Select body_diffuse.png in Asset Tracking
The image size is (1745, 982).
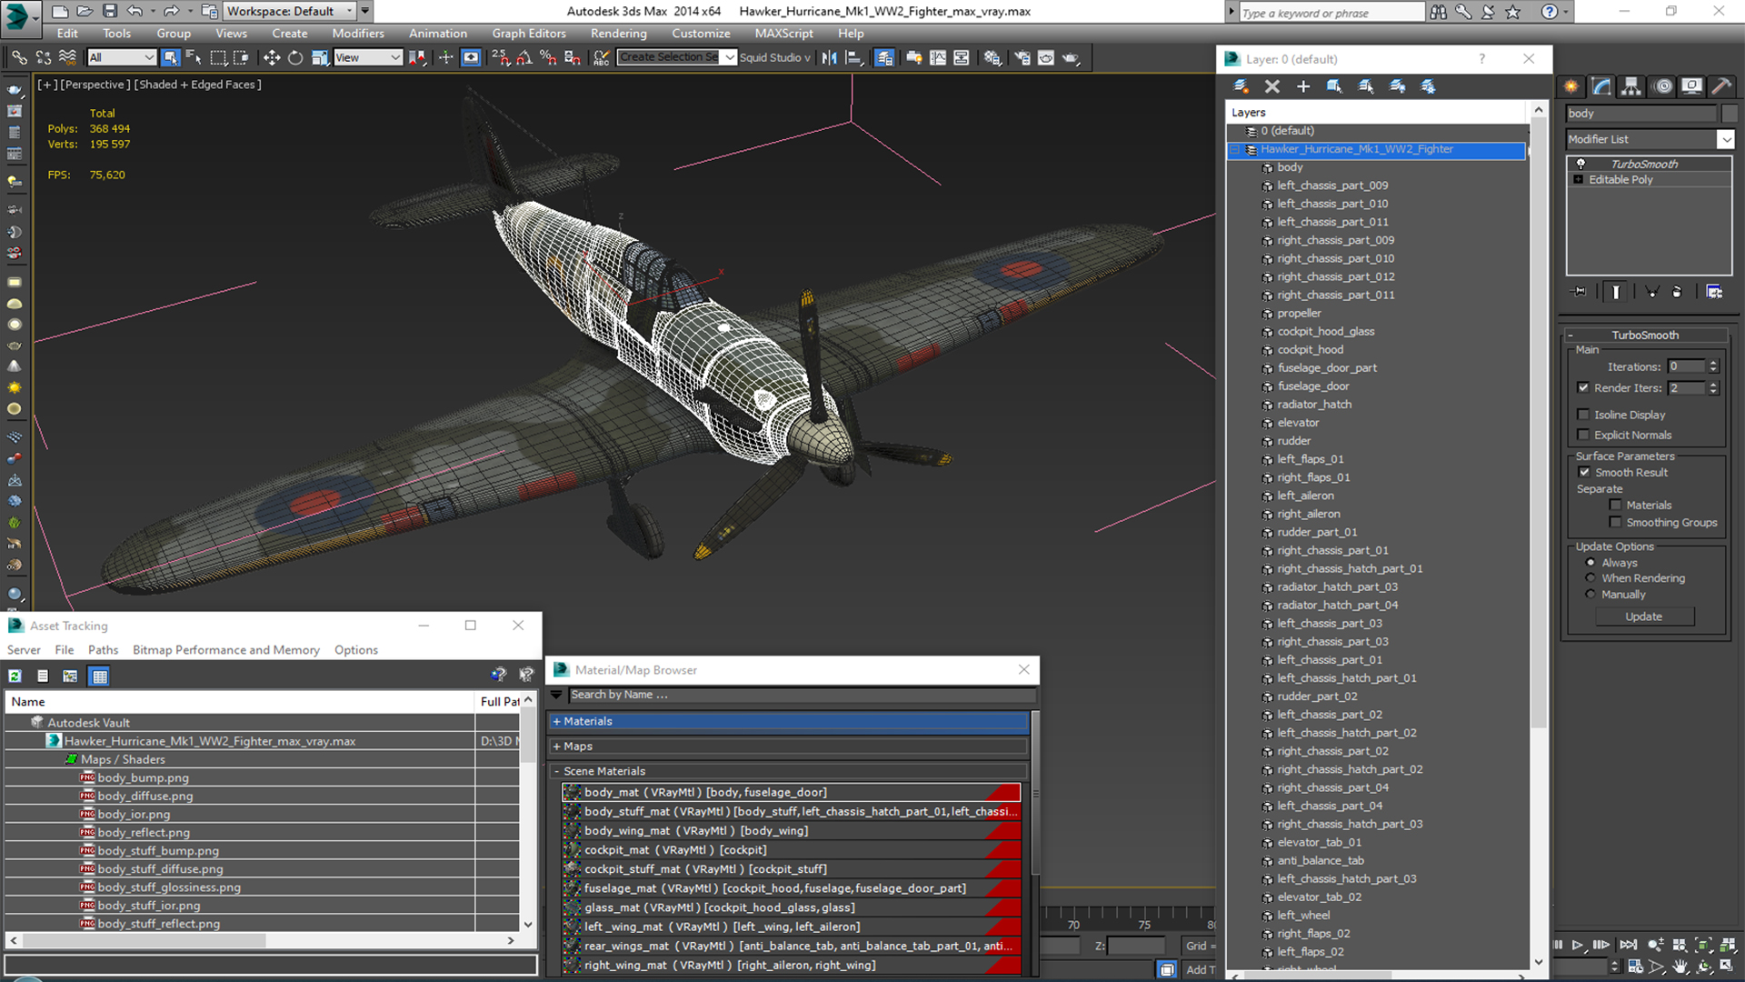(145, 797)
